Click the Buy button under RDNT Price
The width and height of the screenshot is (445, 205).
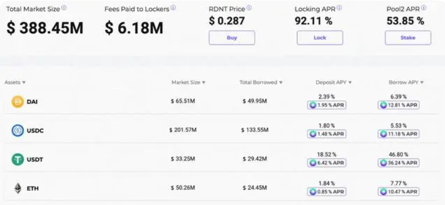click(232, 38)
